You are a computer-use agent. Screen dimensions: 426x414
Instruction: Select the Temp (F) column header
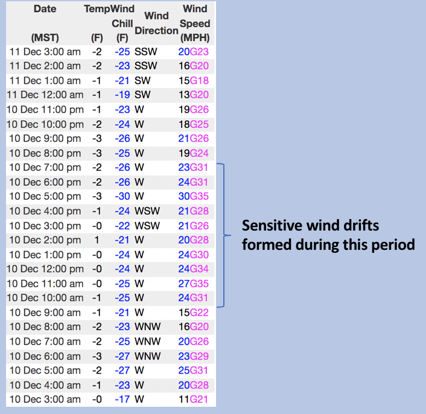pos(97,23)
